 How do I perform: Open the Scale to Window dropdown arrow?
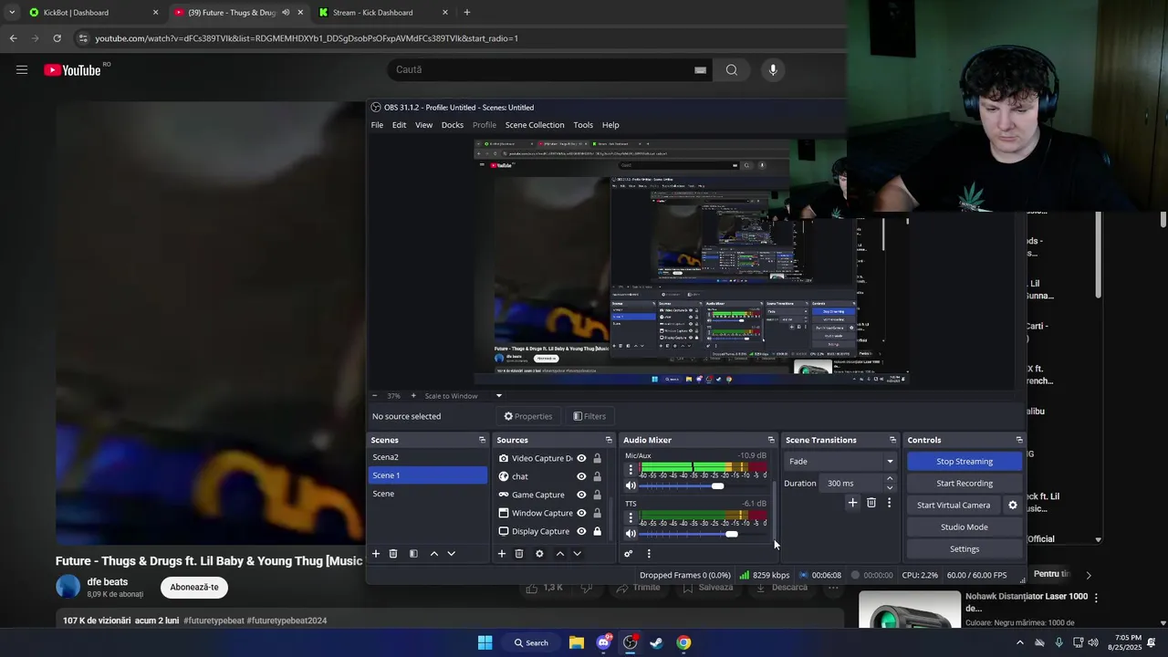(498, 396)
